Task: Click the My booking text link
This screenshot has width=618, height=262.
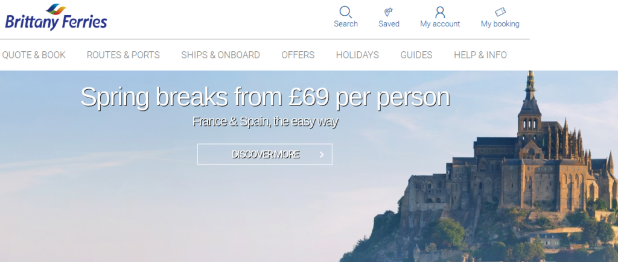Action: [500, 24]
